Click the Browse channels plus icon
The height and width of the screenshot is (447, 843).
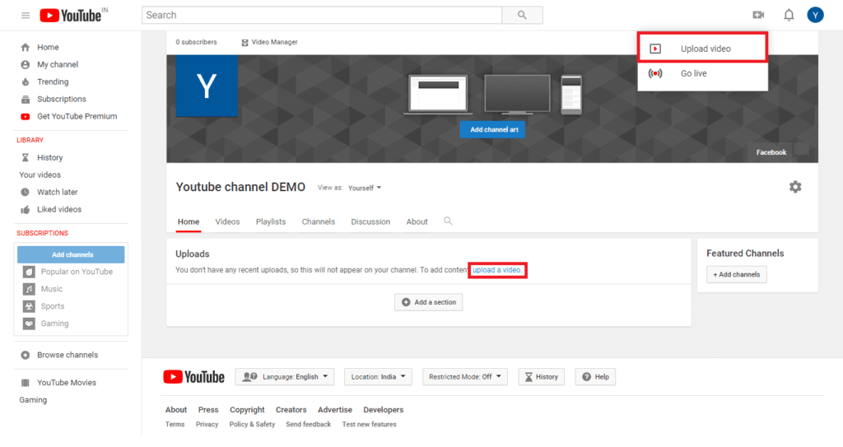click(x=26, y=355)
